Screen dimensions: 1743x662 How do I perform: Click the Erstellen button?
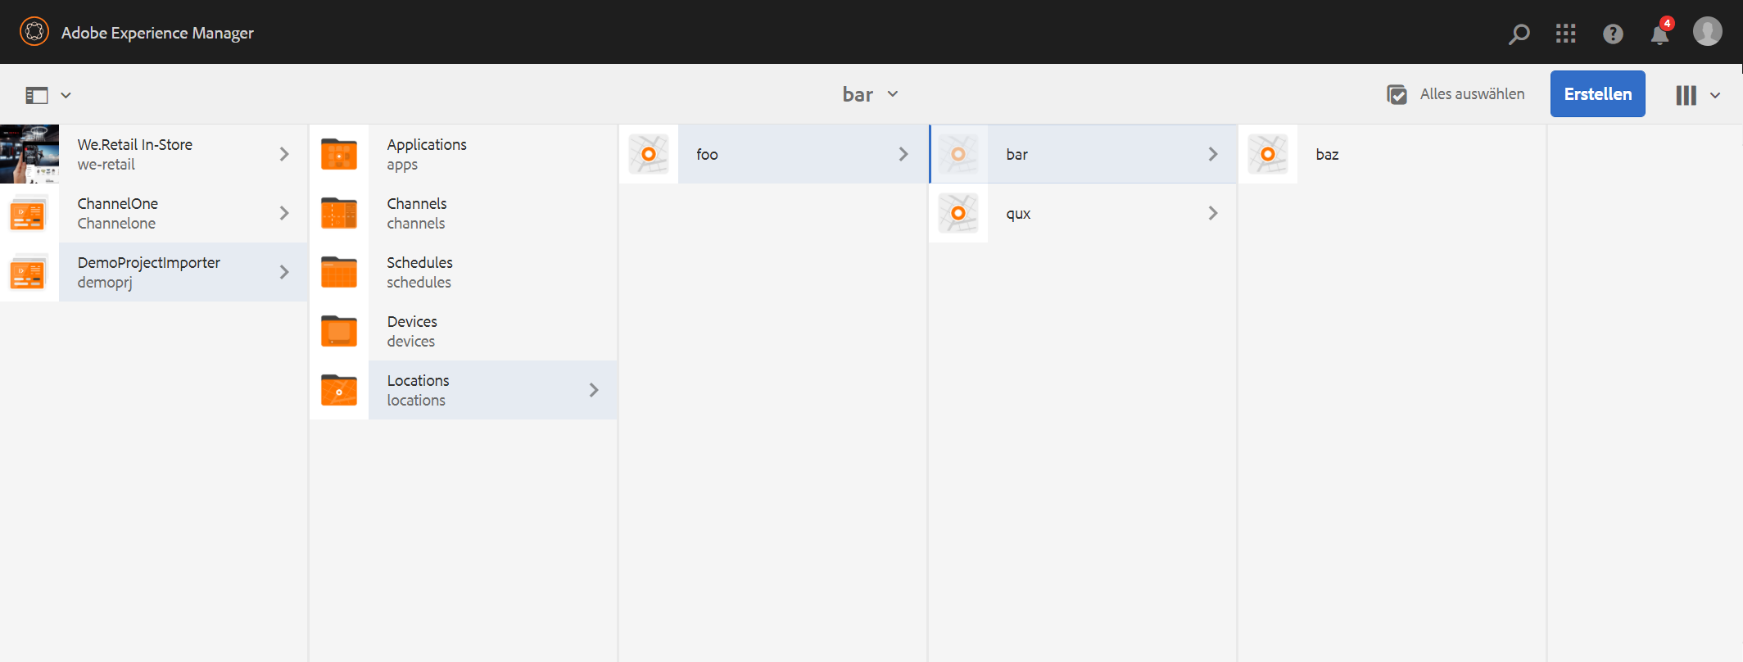point(1597,94)
